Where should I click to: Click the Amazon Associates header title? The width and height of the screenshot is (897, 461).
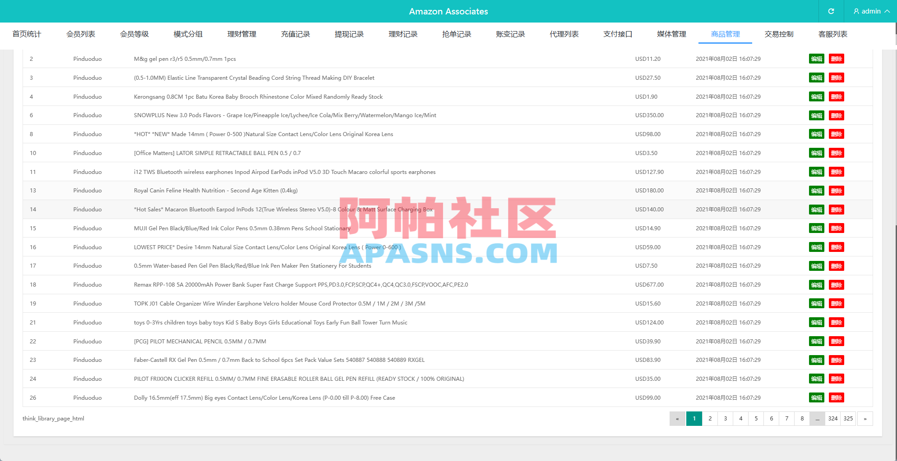point(448,11)
